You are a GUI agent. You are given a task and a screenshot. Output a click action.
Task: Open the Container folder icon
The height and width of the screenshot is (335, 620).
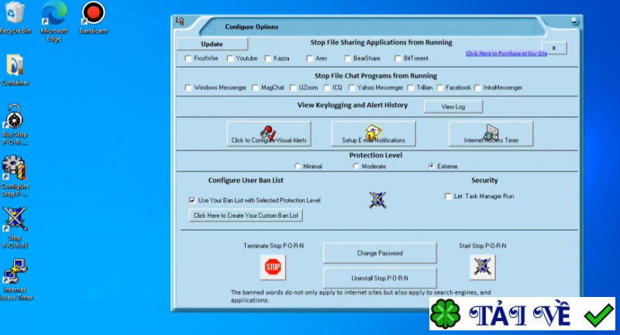[15, 70]
